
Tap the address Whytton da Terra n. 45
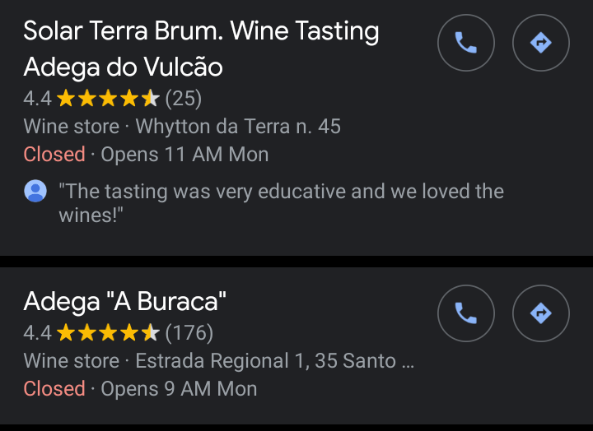(238, 127)
